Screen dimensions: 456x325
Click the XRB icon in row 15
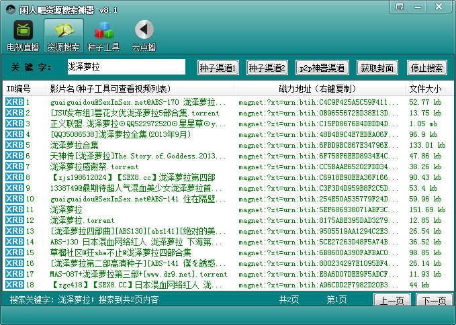click(15, 252)
